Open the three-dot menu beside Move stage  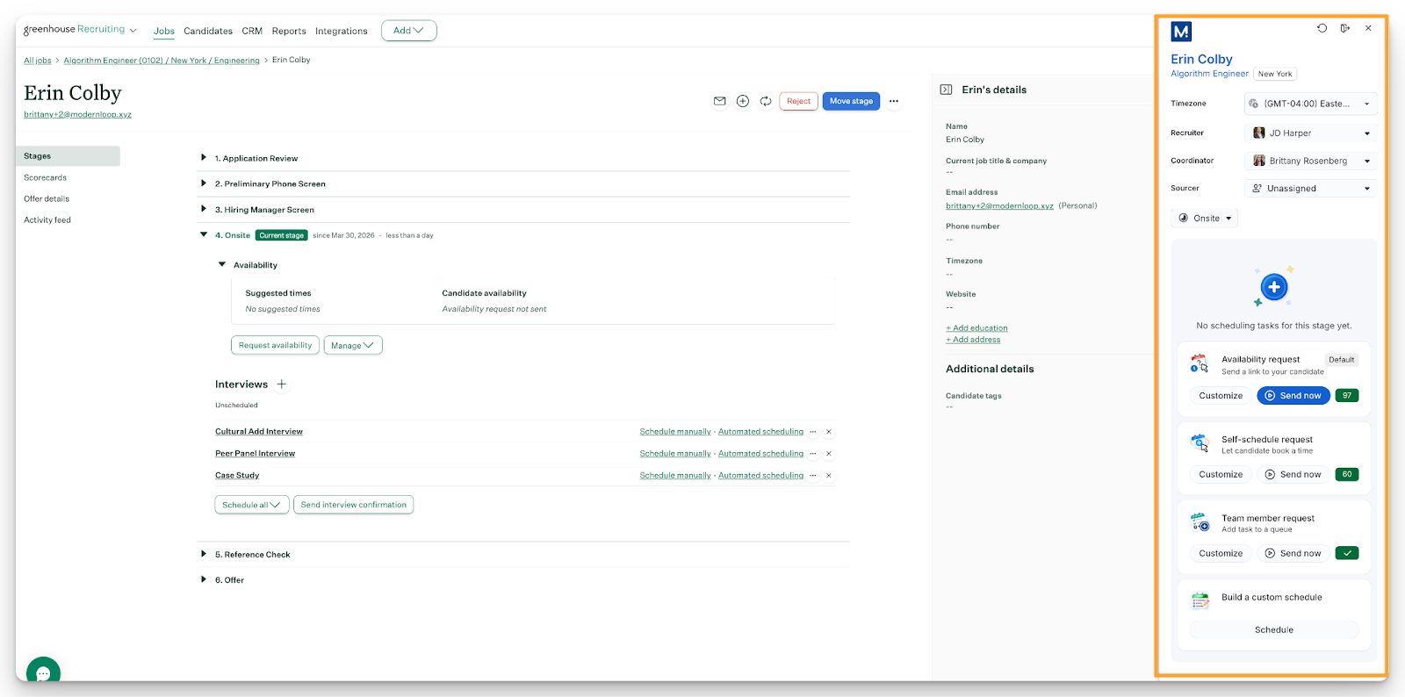pos(894,101)
